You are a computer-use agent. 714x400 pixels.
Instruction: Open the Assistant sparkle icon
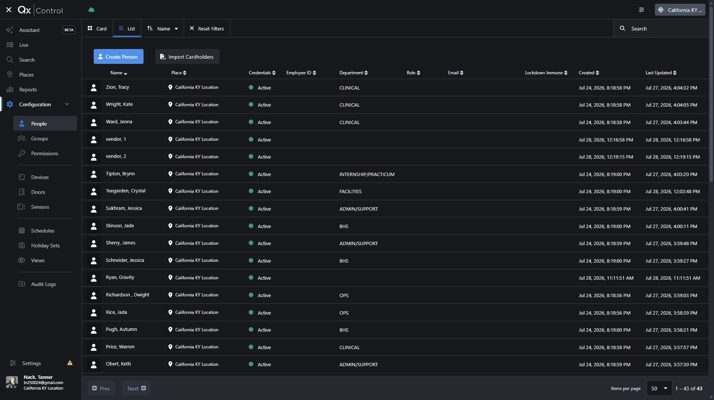point(10,30)
